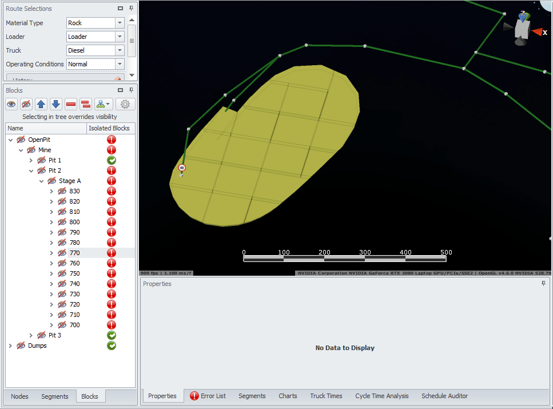Click the orientation gizmo X axis
Screen dimensions: 553x409
pos(538,32)
